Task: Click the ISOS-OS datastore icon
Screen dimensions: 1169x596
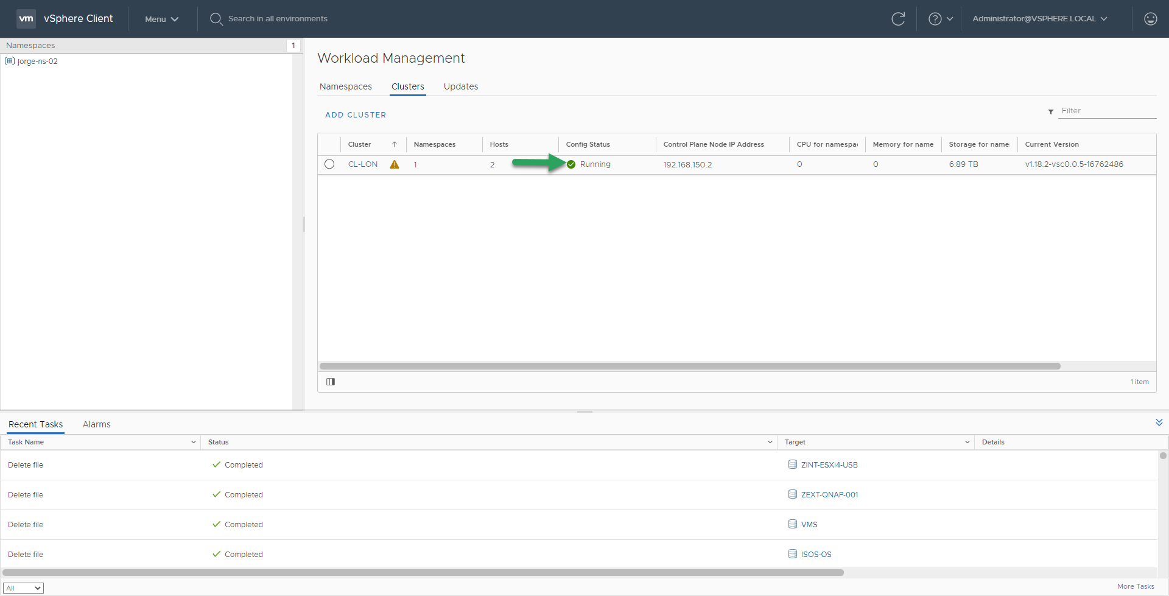Action: pyautogui.click(x=793, y=554)
